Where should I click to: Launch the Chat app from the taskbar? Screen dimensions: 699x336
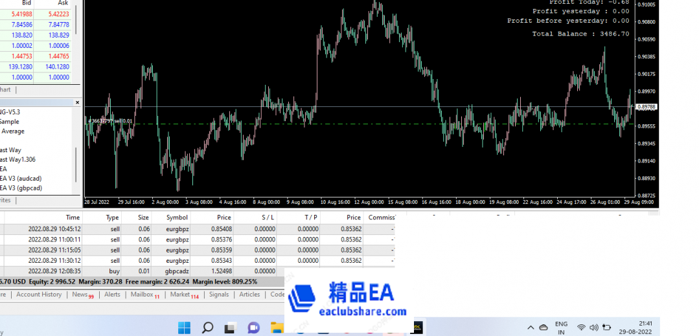(x=253, y=328)
